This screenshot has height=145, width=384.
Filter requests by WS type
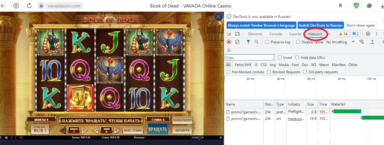coord(313,65)
